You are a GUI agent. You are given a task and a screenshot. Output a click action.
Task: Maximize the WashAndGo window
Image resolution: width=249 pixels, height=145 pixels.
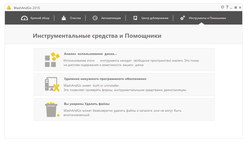236,7
